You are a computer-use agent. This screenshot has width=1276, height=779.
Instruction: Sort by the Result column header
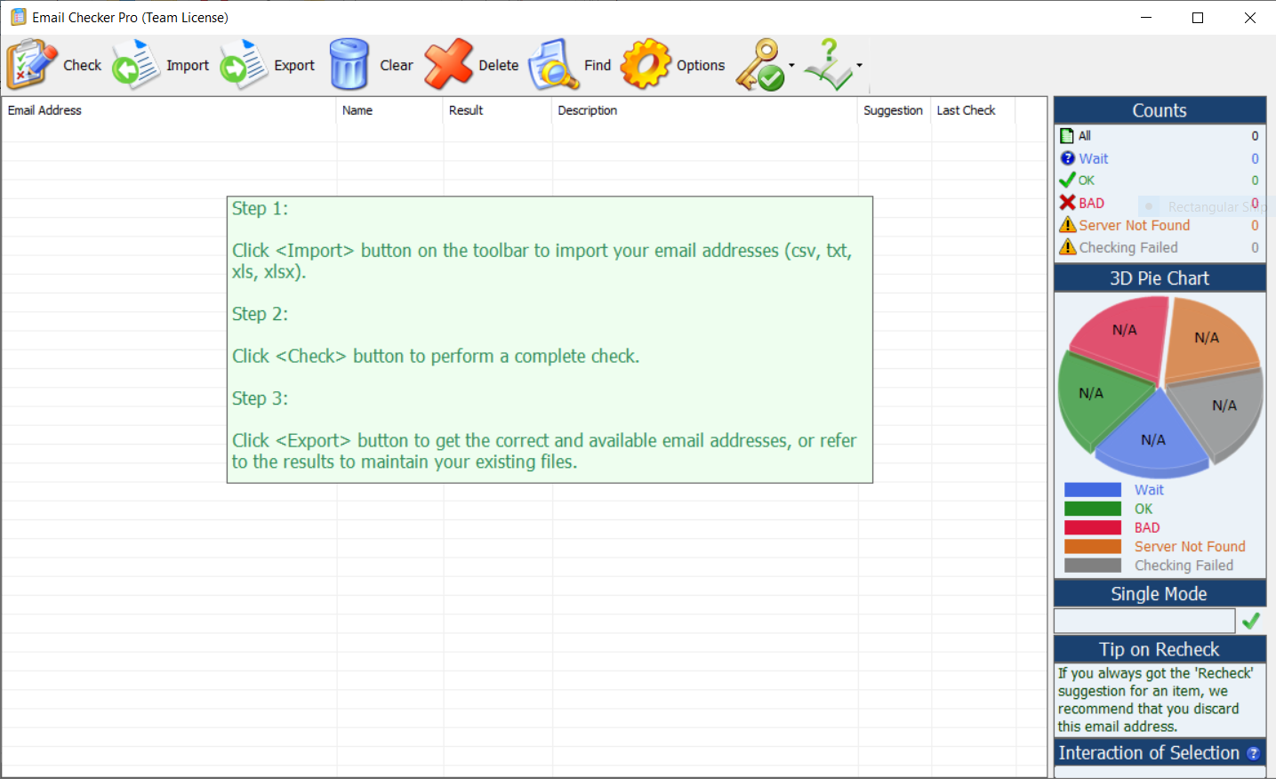(497, 110)
